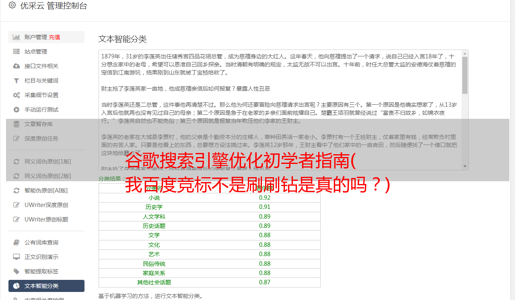
Task: Click text area scrollbar up arrow
Action: point(465,54)
